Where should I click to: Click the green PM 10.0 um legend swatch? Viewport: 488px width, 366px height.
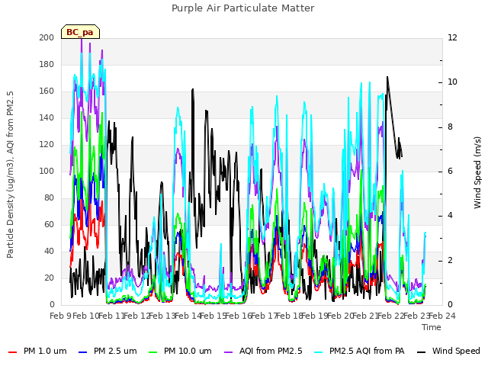point(153,352)
